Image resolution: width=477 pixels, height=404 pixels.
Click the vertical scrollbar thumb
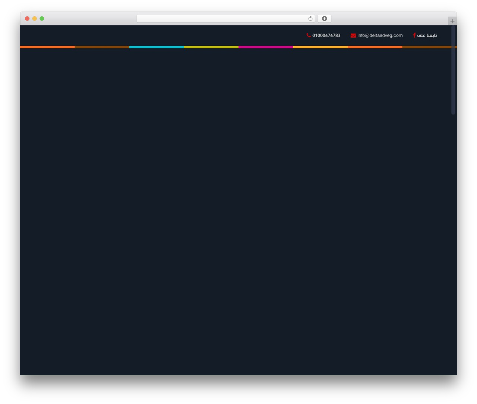coord(453,70)
